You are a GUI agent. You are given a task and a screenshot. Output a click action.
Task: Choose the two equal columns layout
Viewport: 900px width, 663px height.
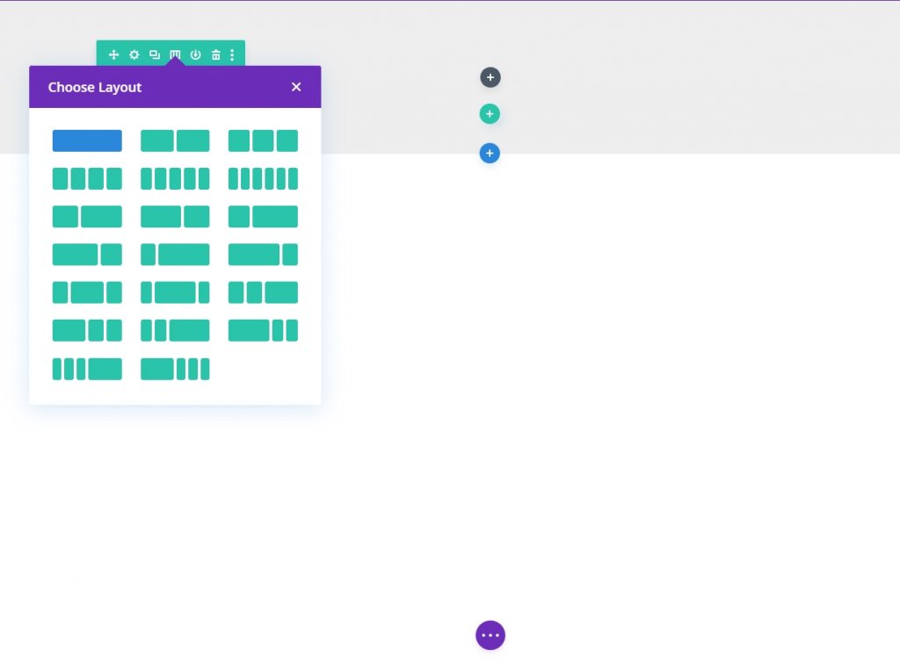(175, 141)
